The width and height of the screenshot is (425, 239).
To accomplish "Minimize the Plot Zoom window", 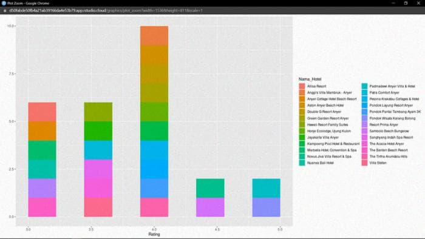I will pos(393,3).
